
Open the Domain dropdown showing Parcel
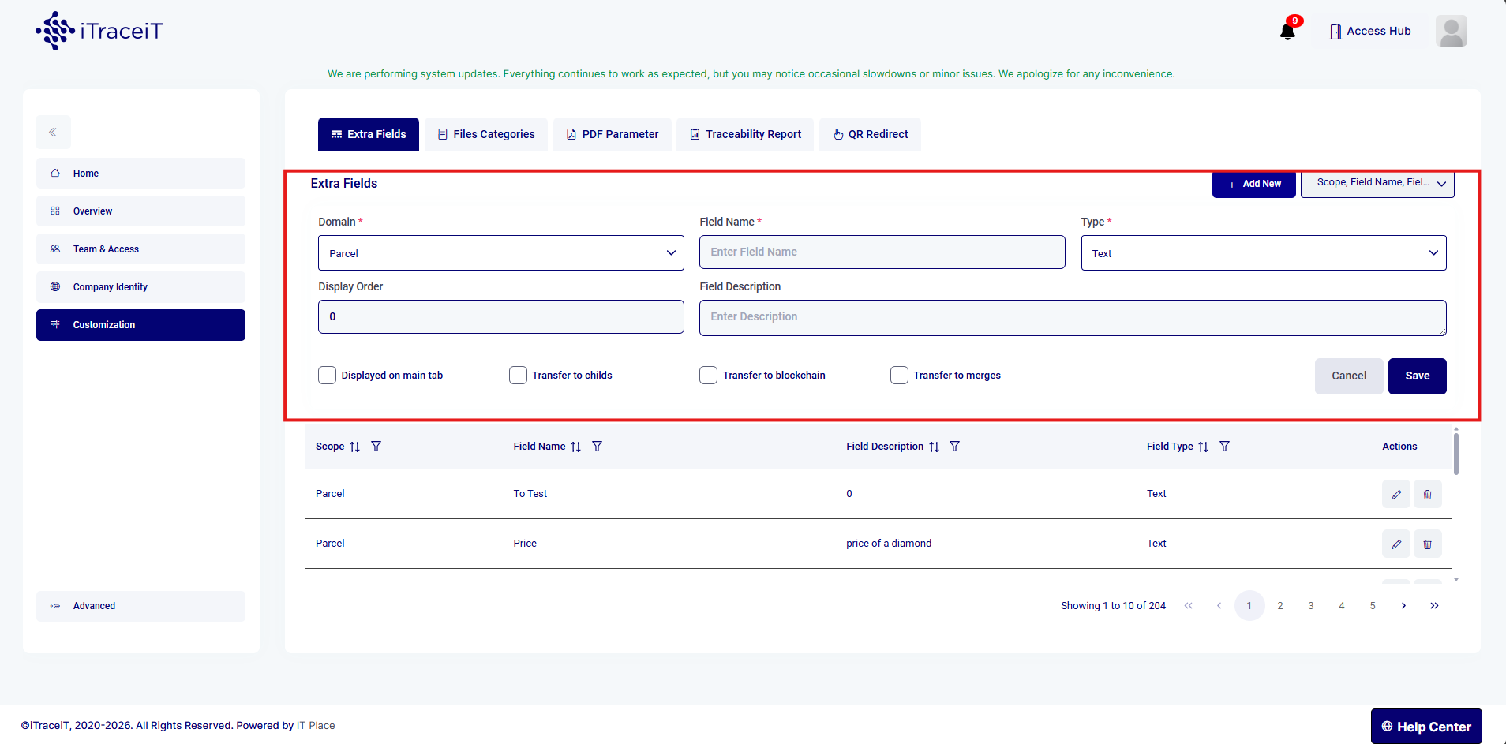click(500, 253)
